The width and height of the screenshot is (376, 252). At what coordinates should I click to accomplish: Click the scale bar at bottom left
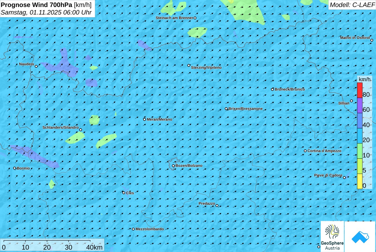[52, 245]
